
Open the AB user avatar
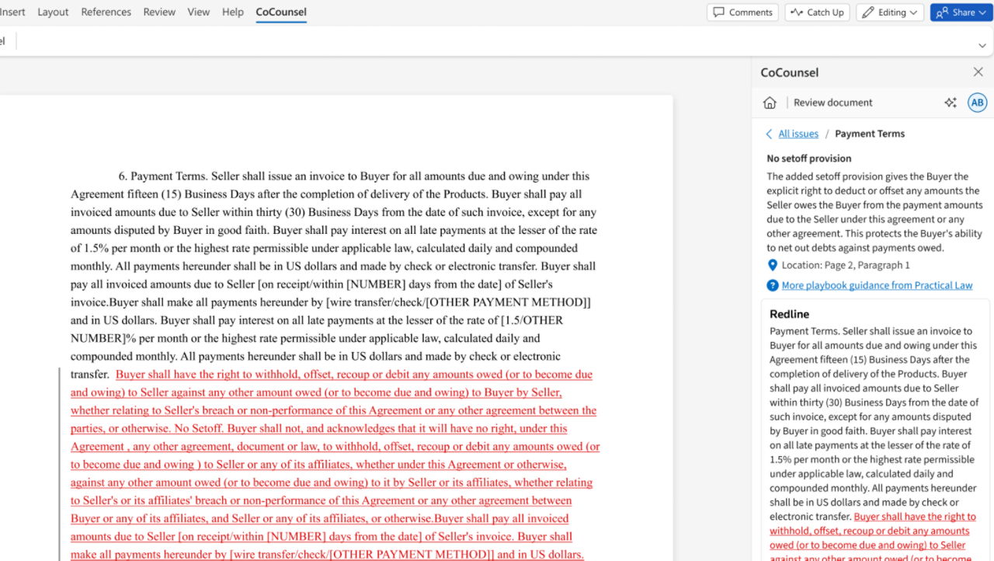(977, 103)
